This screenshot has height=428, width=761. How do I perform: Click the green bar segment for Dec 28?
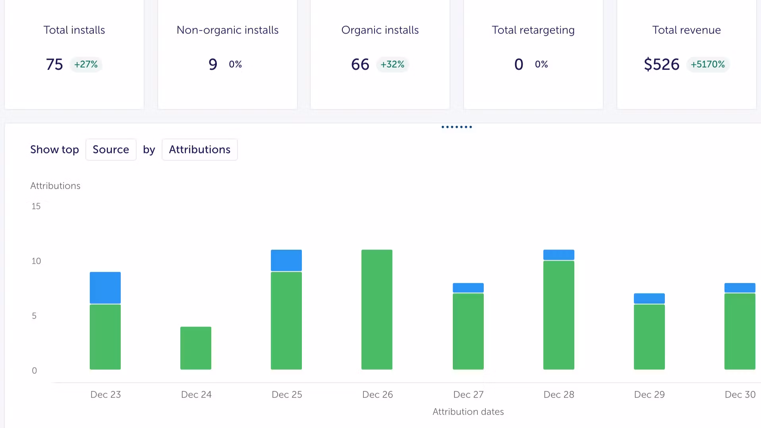[559, 315]
